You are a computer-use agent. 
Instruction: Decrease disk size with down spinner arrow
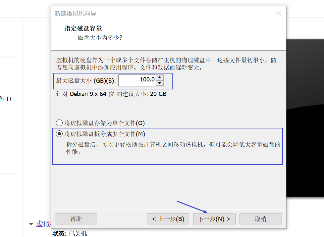click(x=160, y=83)
